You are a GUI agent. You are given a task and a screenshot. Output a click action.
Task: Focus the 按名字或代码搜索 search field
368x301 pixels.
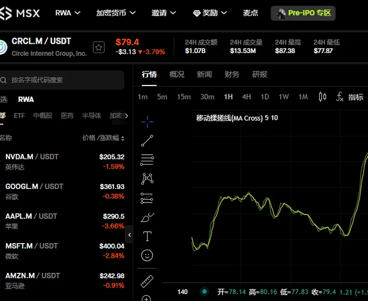pos(62,80)
